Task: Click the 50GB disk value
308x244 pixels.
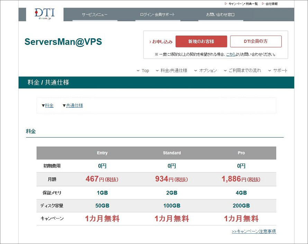Action: (102, 206)
